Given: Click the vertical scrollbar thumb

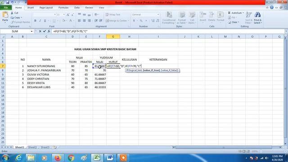Looking at the screenshot, I should pos(286,89).
